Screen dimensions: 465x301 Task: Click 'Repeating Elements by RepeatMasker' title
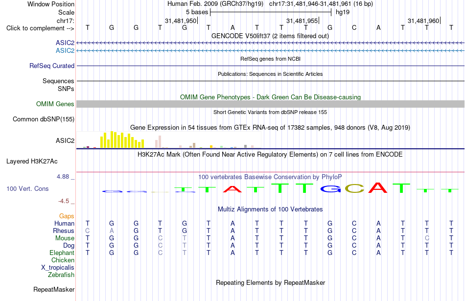[270, 282]
